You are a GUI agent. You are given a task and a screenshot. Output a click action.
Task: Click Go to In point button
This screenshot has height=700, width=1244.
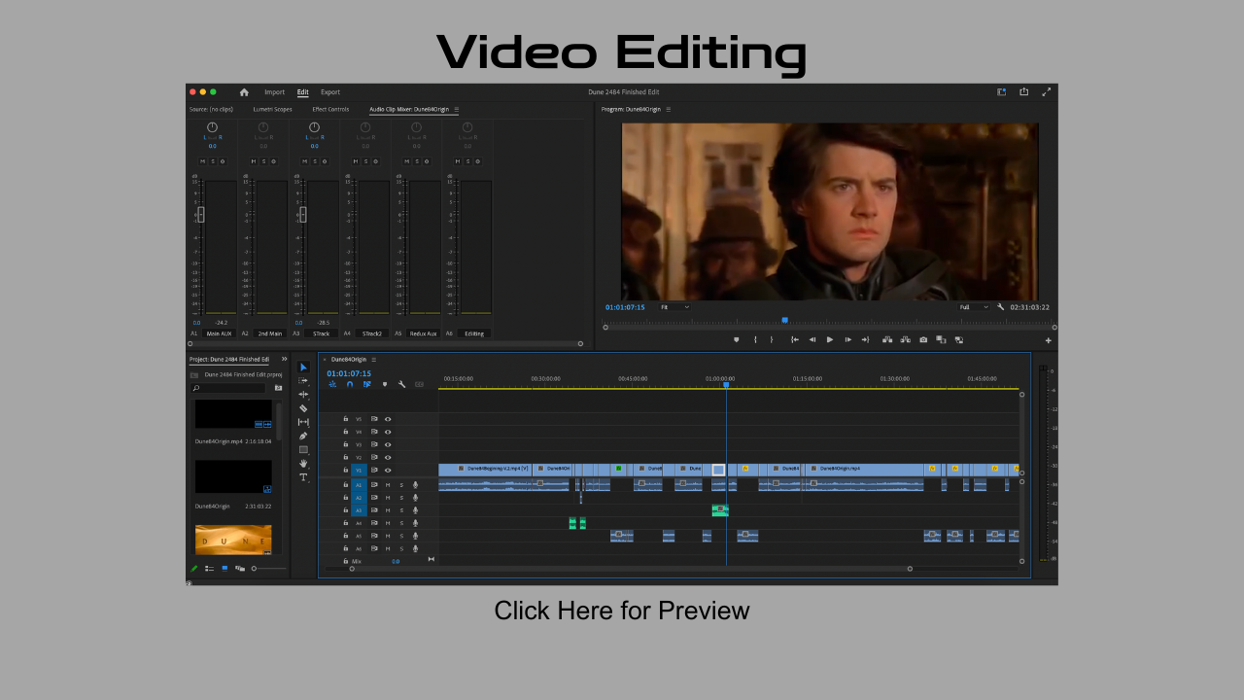(795, 339)
